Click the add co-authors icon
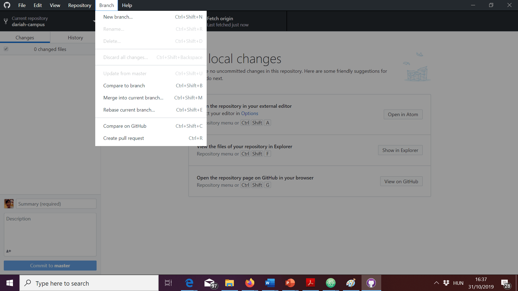The image size is (518, 291). point(9,251)
